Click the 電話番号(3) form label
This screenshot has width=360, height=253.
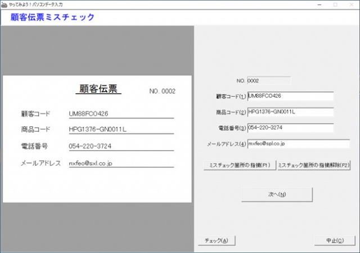pos(232,128)
